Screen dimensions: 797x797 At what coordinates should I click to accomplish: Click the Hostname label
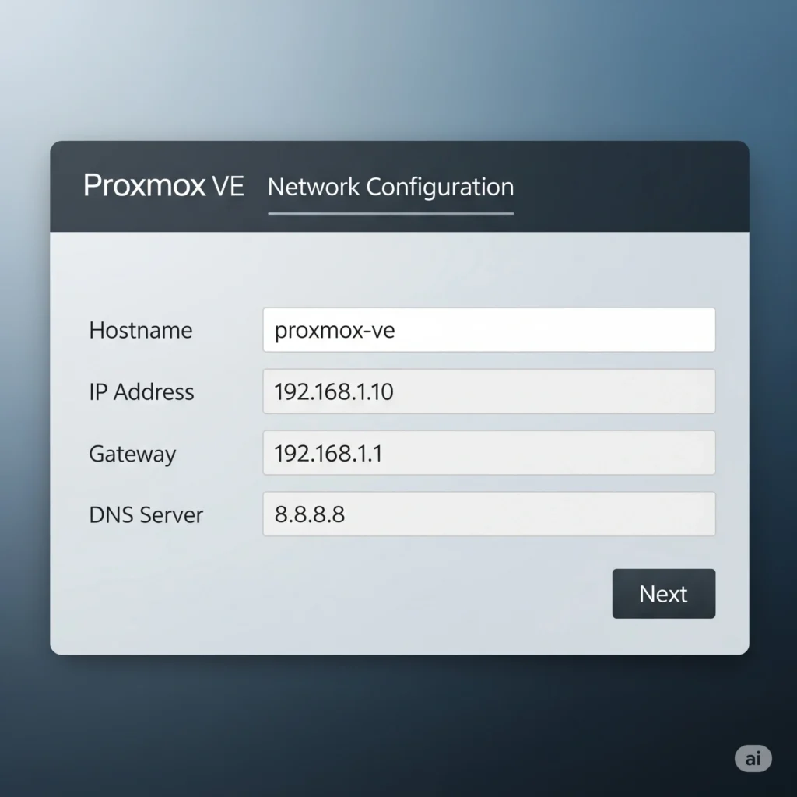click(141, 330)
